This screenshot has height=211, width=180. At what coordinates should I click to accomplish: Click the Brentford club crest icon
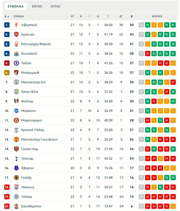(16, 120)
